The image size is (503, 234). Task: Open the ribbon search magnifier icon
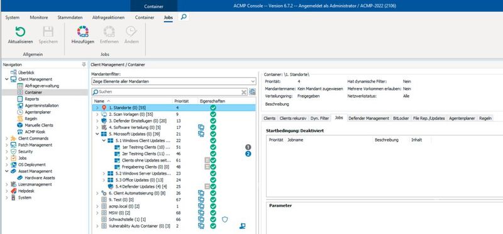click(x=184, y=17)
